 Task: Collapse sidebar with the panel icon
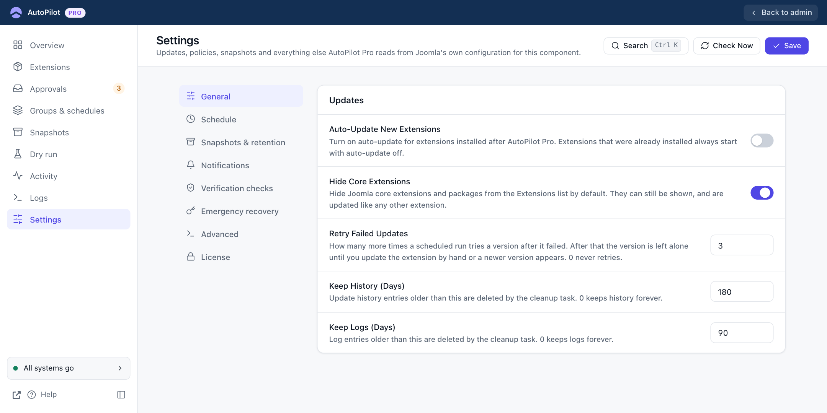(121, 395)
